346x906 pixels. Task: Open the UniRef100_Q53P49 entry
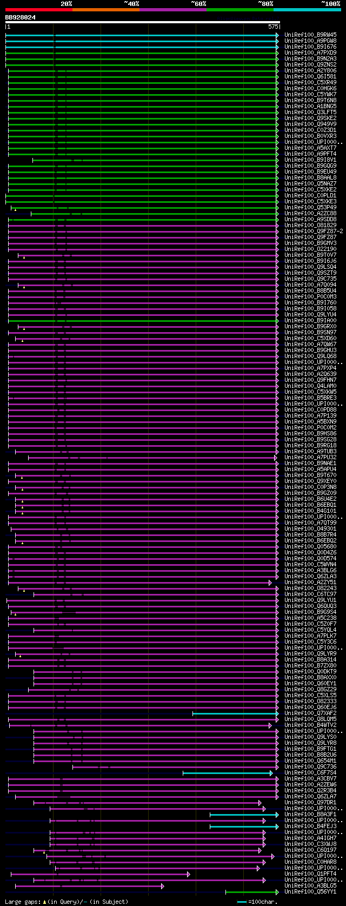[x=310, y=207]
